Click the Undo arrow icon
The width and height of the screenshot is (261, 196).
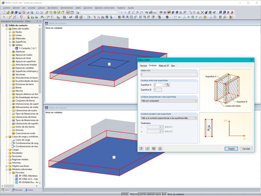[37, 12]
